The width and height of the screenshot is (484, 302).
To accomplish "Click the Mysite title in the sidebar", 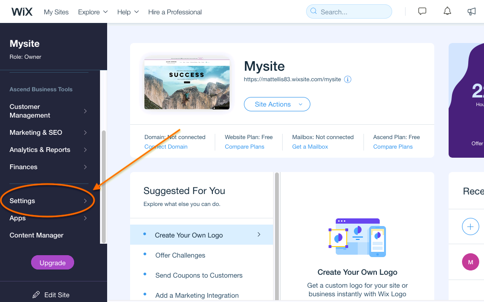I will (24, 43).
